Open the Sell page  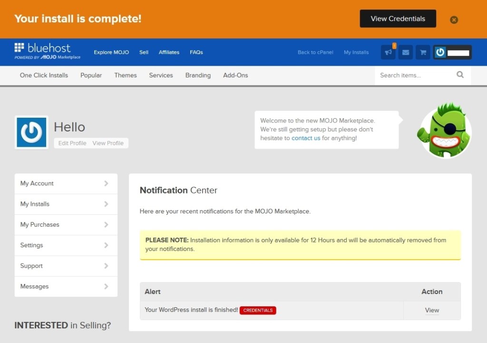[144, 52]
